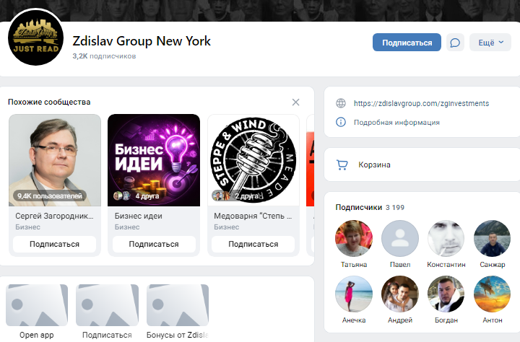Subscribe to Медоварня Степь community
The image size is (520, 342).
coord(253,245)
